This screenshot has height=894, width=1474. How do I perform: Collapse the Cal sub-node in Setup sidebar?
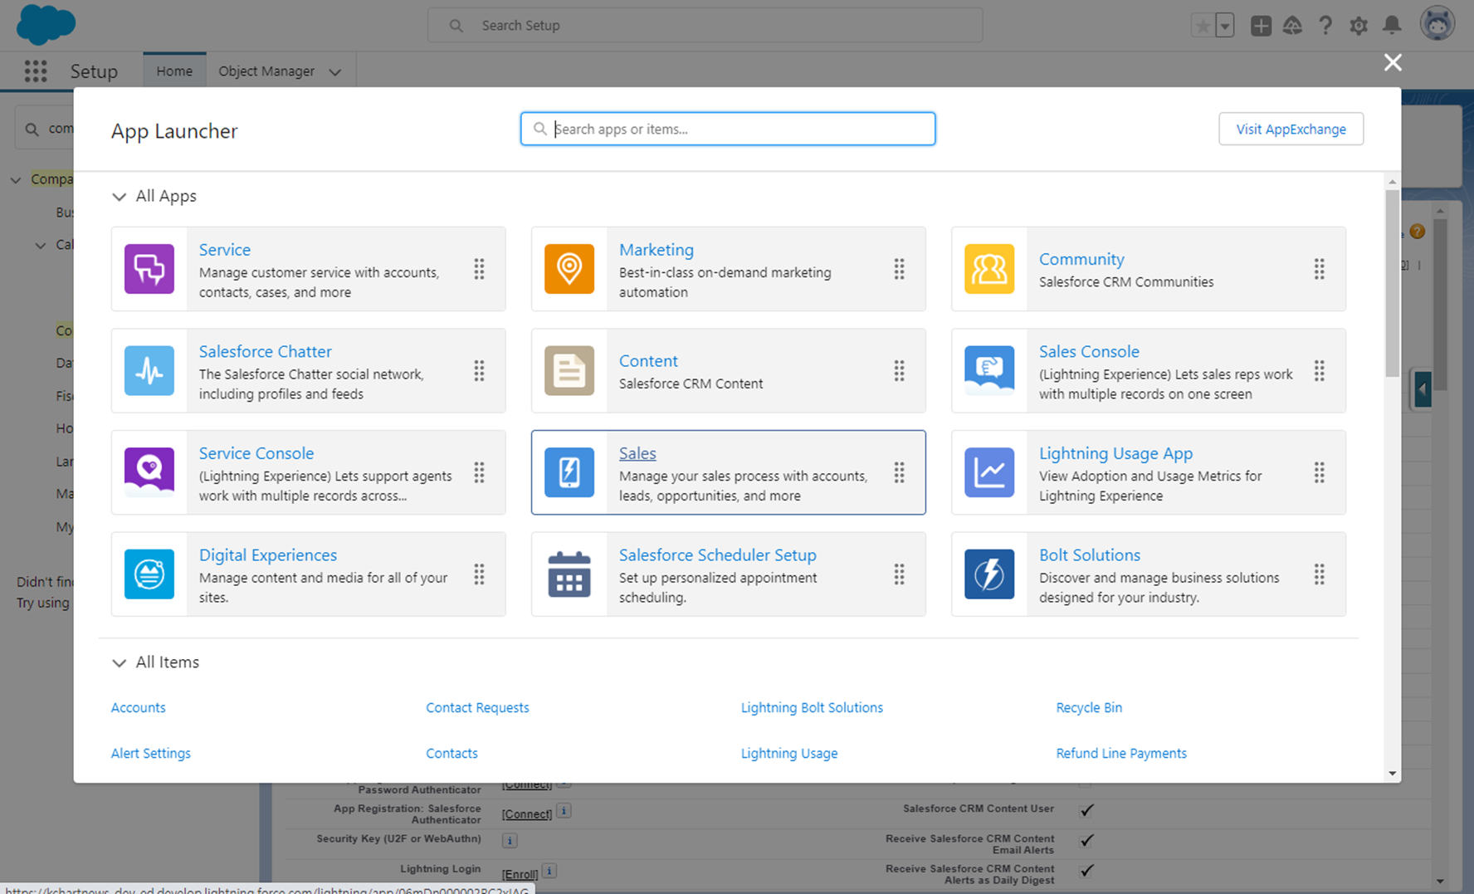click(41, 245)
